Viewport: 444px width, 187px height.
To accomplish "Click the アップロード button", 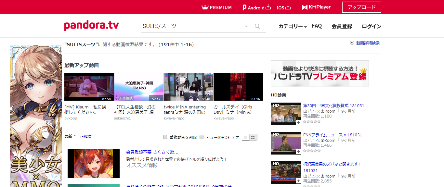I will pyautogui.click(x=362, y=7).
